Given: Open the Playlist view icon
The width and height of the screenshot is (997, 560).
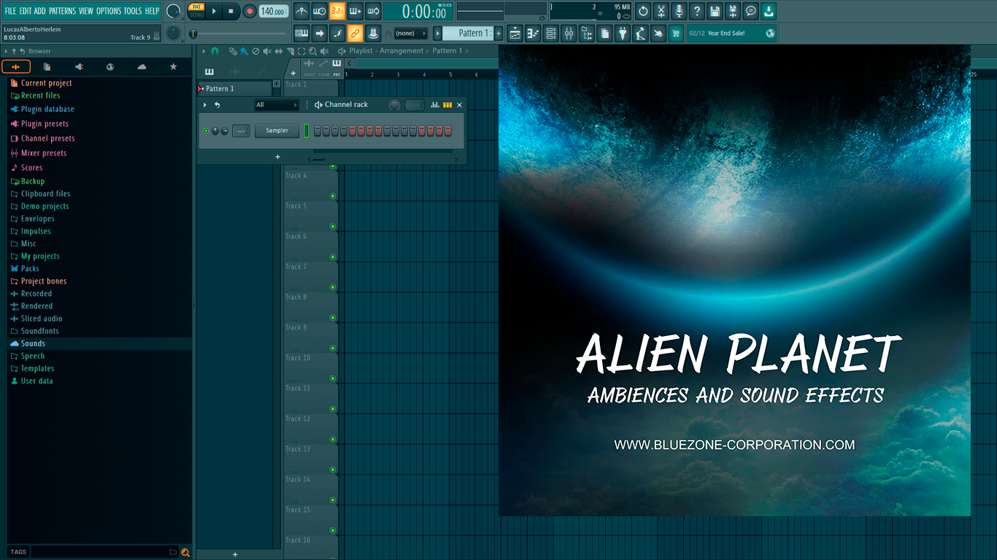Looking at the screenshot, I should click(515, 33).
